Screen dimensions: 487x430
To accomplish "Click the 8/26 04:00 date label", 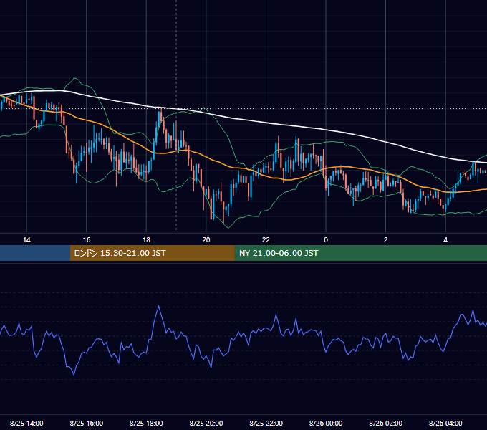I will pos(445,423).
